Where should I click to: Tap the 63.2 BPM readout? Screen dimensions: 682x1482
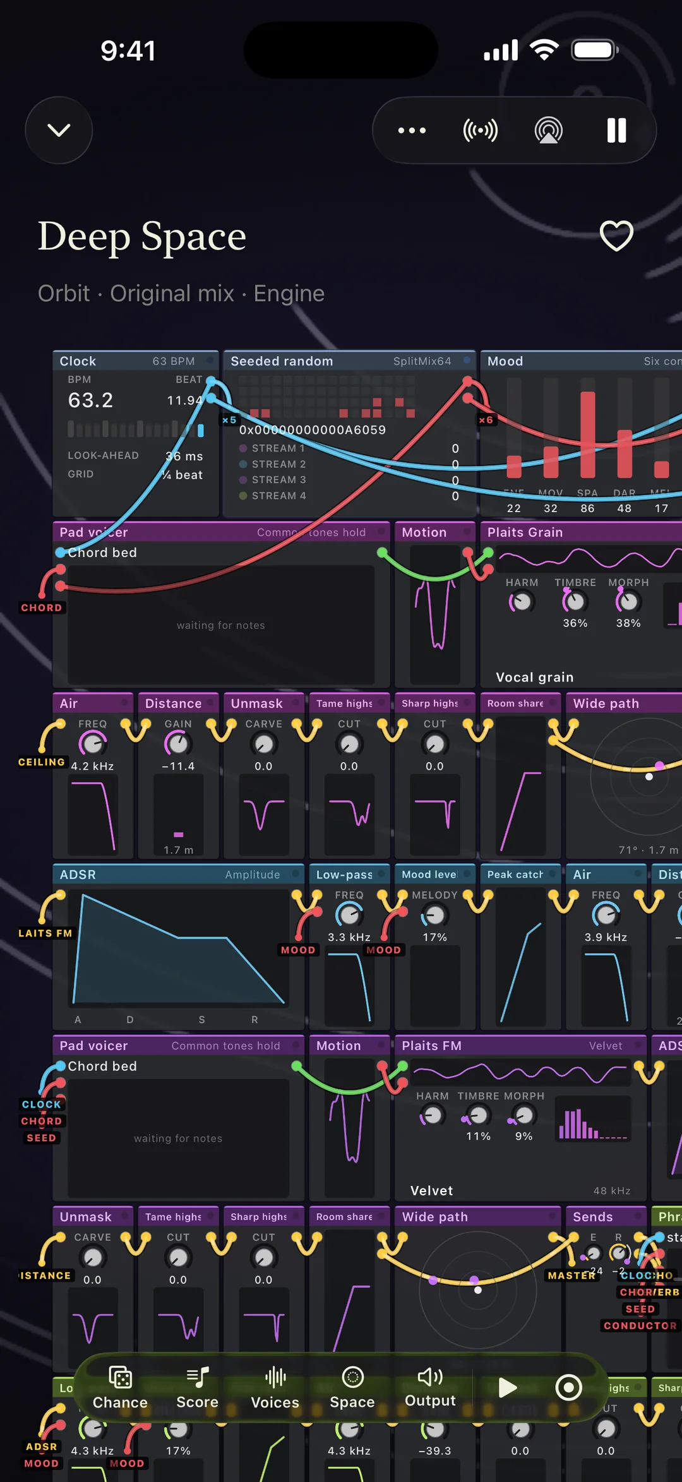coord(90,400)
